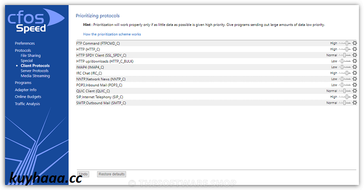Viewport: 364px width, 190px height.
Task: Adjust priority slider for HTTP up/downloads
Action: [344, 61]
